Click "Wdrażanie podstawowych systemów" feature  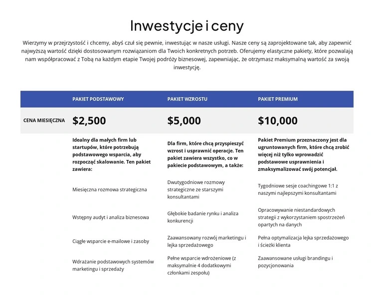click(x=113, y=265)
